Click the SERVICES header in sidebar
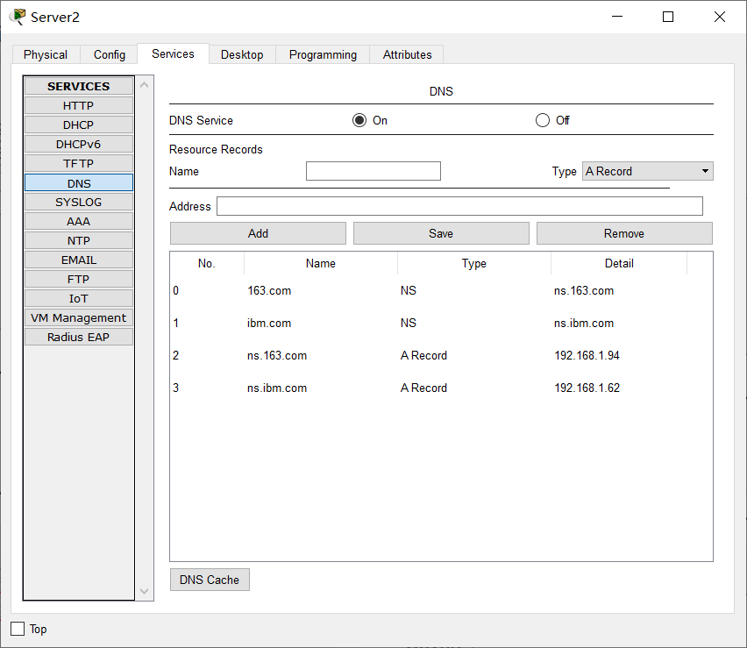 79,86
